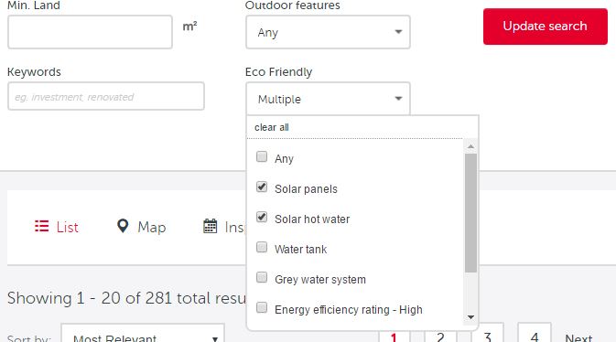Image resolution: width=616 pixels, height=342 pixels.
Task: Uncheck Solar hot water option
Action: click(262, 217)
